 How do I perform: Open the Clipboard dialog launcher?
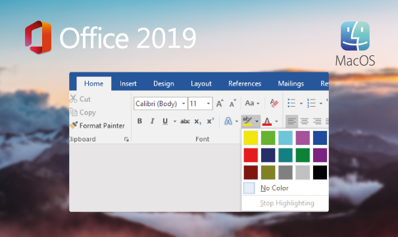pyautogui.click(x=126, y=139)
